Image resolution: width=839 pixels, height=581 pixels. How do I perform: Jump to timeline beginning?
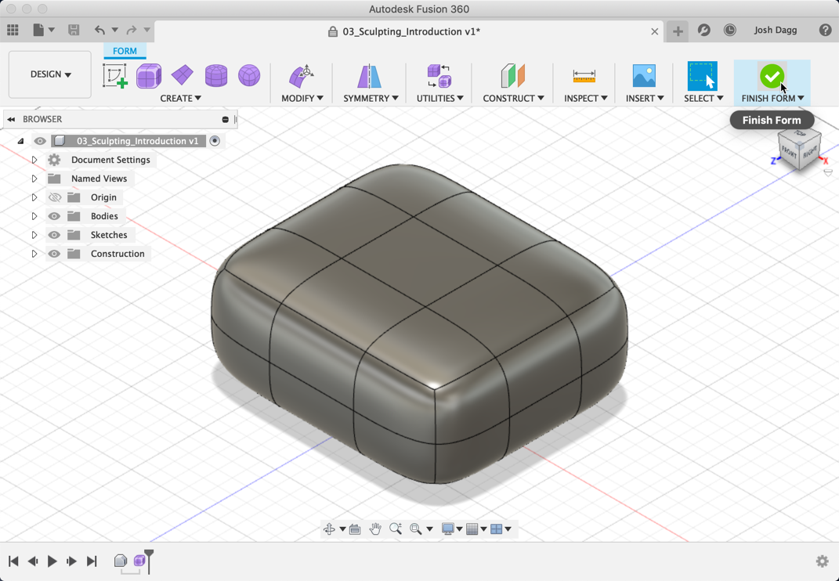tap(13, 561)
